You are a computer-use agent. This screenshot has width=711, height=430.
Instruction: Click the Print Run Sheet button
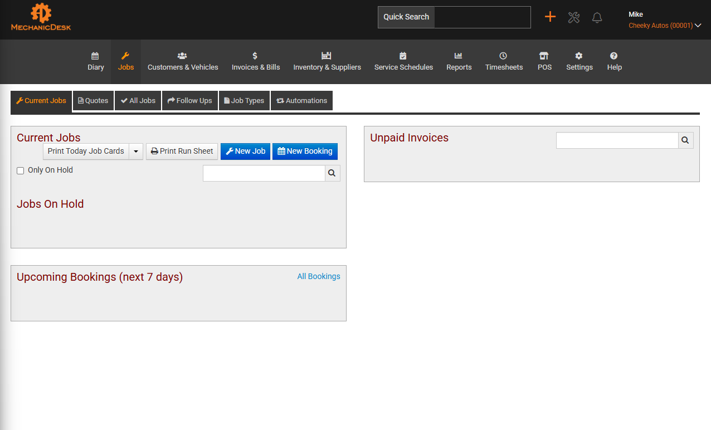coord(182,151)
